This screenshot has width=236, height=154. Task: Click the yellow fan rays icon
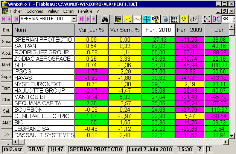coord(184,19)
